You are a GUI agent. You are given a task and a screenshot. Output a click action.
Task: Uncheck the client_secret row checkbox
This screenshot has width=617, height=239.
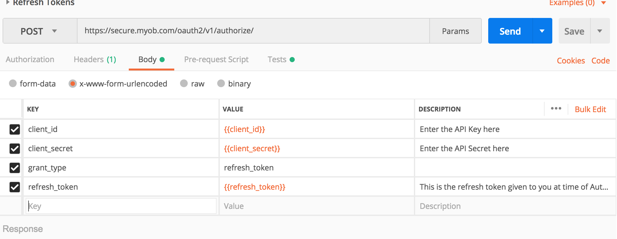coord(15,149)
